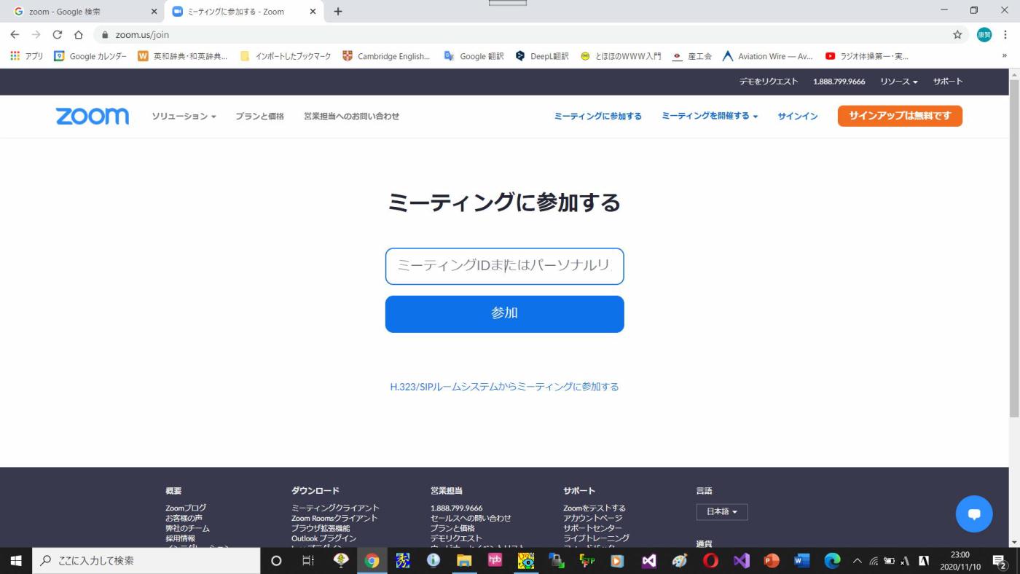1020x574 pixels.
Task: Show hidden system tray icons
Action: point(857,560)
